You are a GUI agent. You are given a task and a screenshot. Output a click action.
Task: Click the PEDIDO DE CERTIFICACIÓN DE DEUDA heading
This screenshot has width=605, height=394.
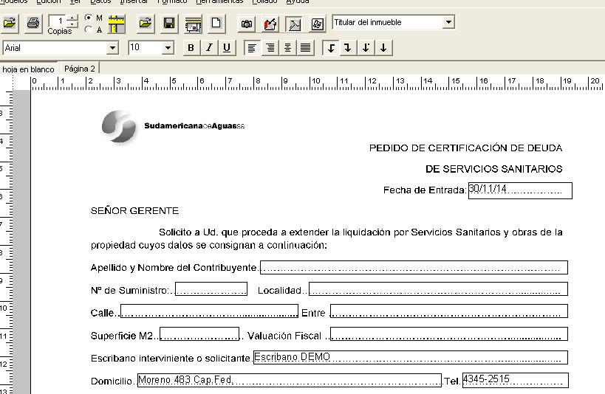(x=465, y=148)
